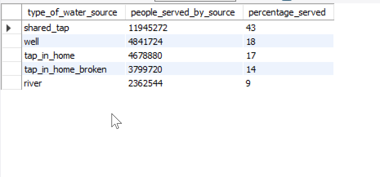This screenshot has height=177, width=380.
Task: Select the percentage cell showing 18
Action: (250, 42)
